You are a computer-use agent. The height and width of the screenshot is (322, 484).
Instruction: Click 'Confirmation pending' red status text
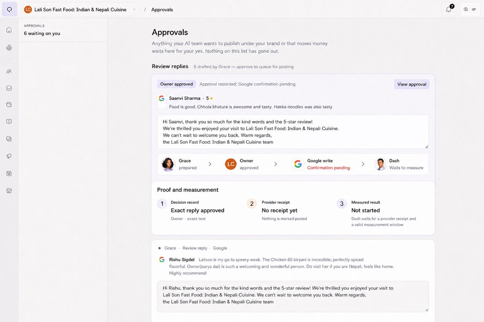coord(328,168)
